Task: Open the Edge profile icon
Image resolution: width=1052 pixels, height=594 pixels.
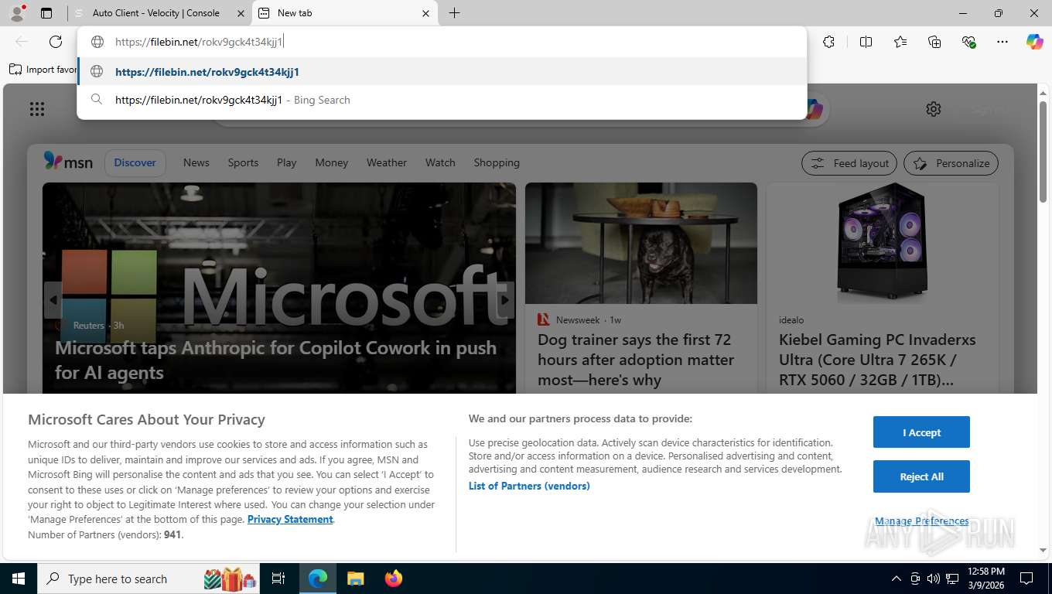Action: click(x=16, y=12)
